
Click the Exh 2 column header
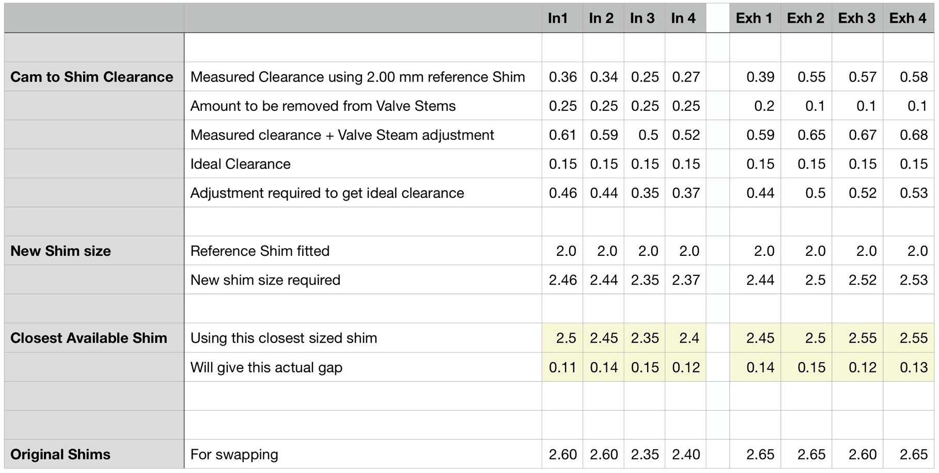pos(805,19)
